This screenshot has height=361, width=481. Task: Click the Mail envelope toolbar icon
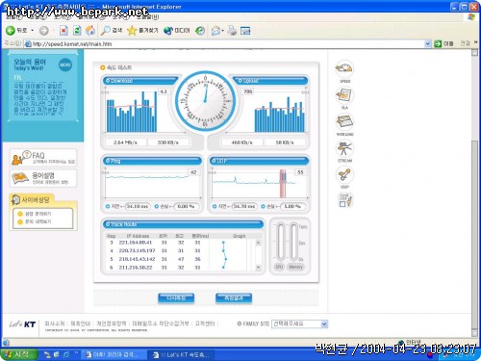coord(216,31)
